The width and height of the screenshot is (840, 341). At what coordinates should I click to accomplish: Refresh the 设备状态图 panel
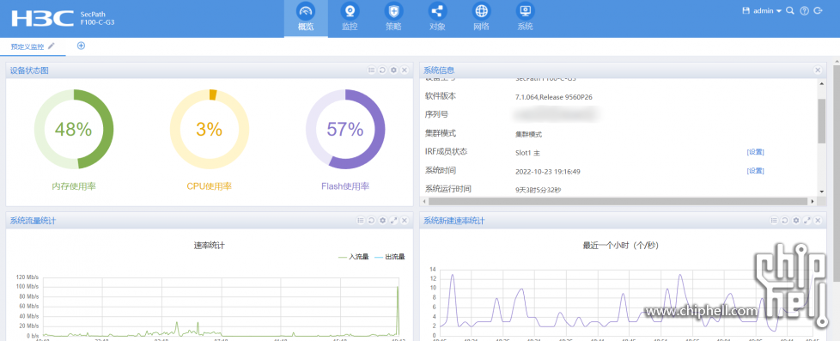(382, 70)
